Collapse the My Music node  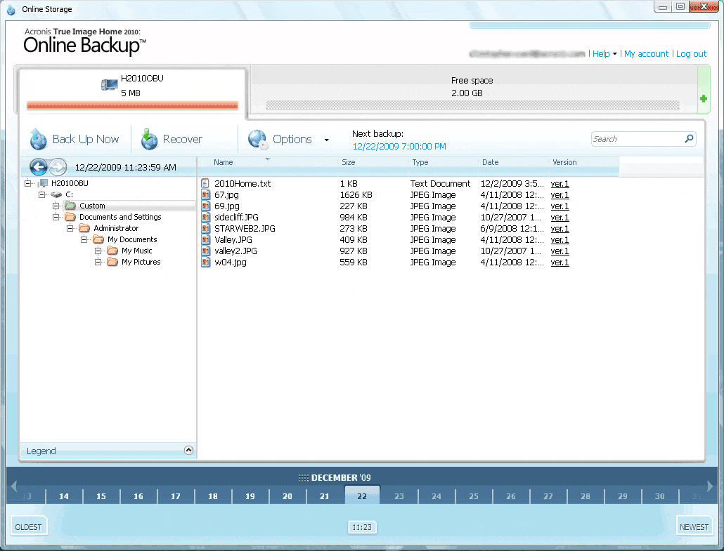[98, 251]
